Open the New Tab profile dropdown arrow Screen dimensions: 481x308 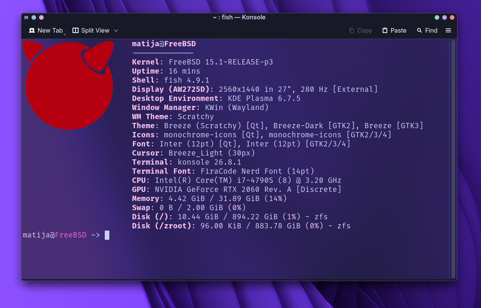65,35
